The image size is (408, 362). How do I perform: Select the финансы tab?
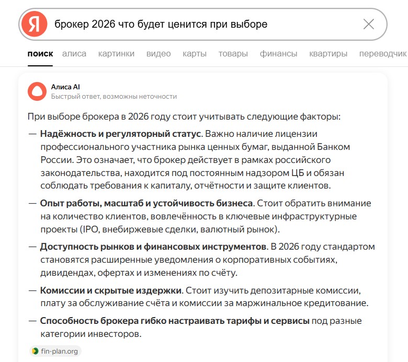pyautogui.click(x=278, y=53)
